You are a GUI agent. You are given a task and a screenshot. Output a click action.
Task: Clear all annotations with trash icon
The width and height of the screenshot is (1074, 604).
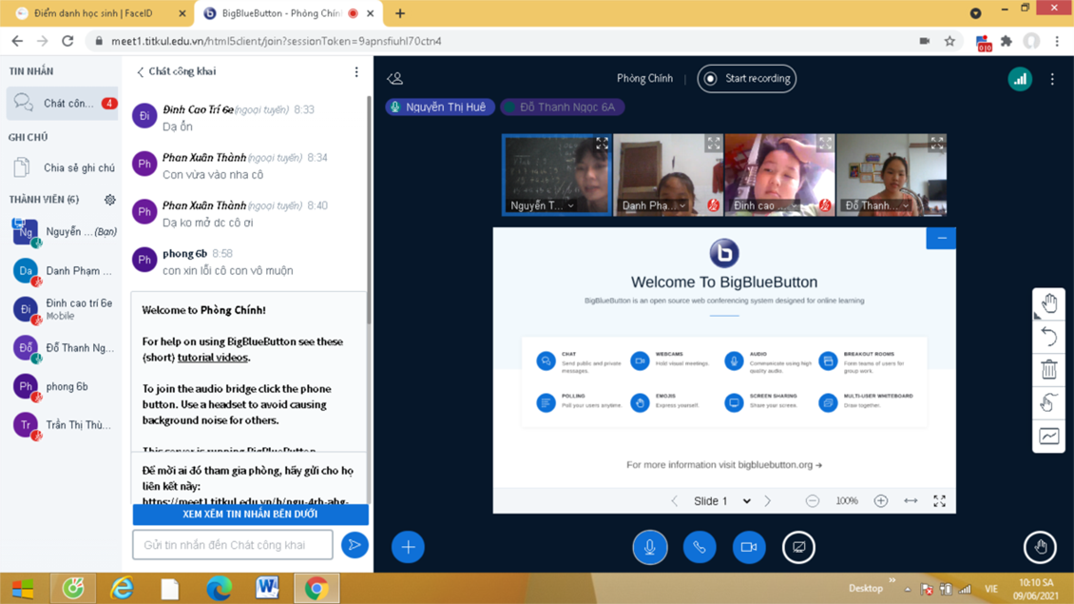click(1048, 369)
